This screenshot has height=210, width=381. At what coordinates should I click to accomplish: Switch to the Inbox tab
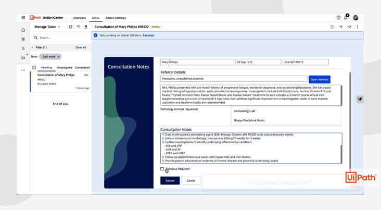pos(96,18)
